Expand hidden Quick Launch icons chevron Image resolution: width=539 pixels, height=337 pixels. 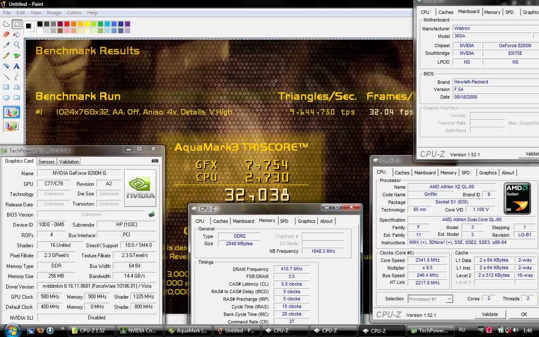pyautogui.click(x=63, y=329)
